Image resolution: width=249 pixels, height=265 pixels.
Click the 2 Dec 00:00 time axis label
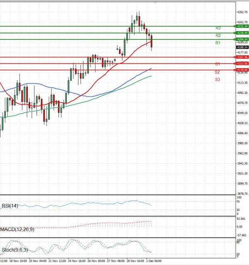(153, 261)
